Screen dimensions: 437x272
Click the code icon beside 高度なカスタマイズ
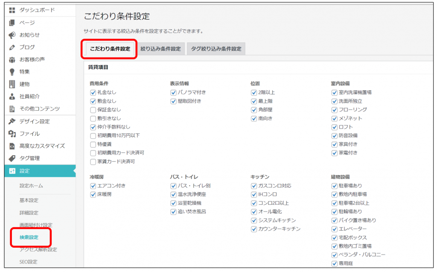point(12,146)
